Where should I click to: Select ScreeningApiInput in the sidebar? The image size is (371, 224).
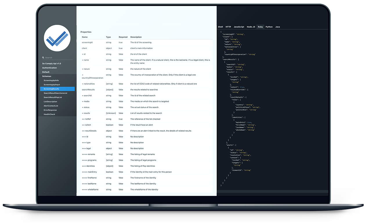point(52,85)
